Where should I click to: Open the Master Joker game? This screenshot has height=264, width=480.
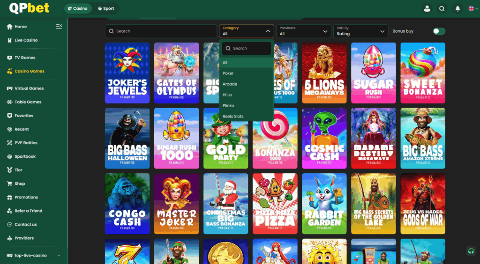point(177,204)
